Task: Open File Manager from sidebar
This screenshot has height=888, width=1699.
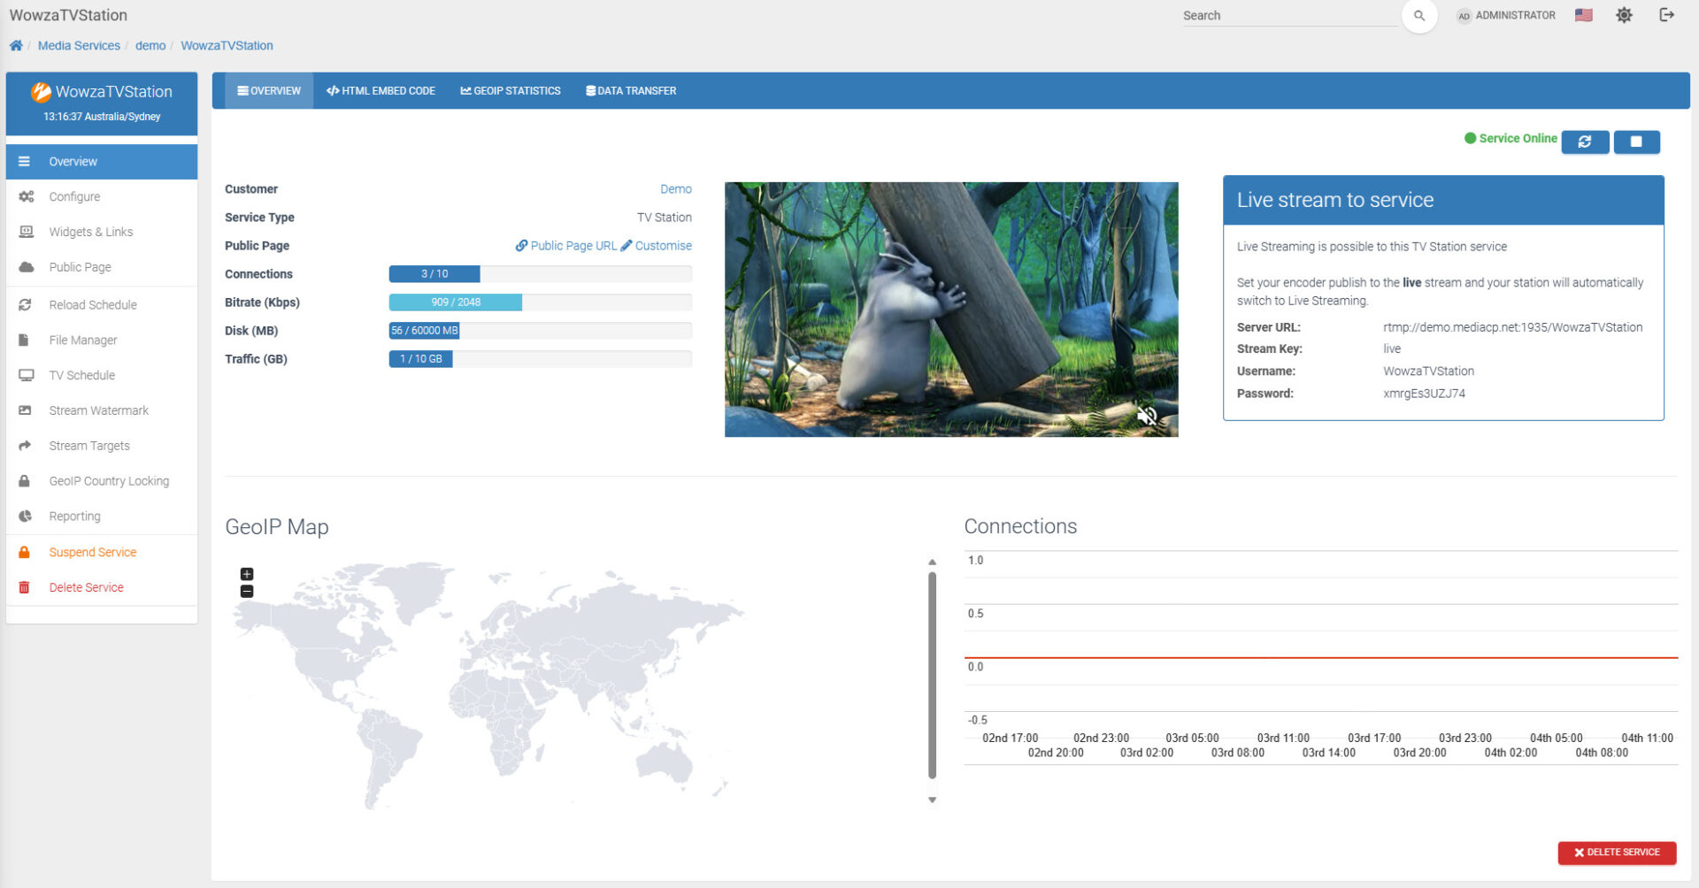Action: pyautogui.click(x=102, y=340)
